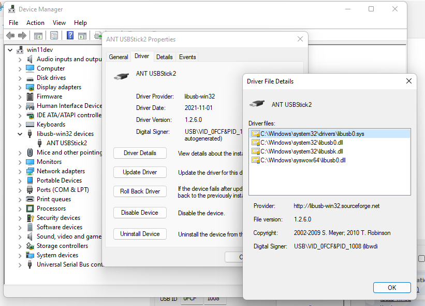Screen dimensions: 425x306
Task: Switch to the Details tab
Action: coord(164,57)
